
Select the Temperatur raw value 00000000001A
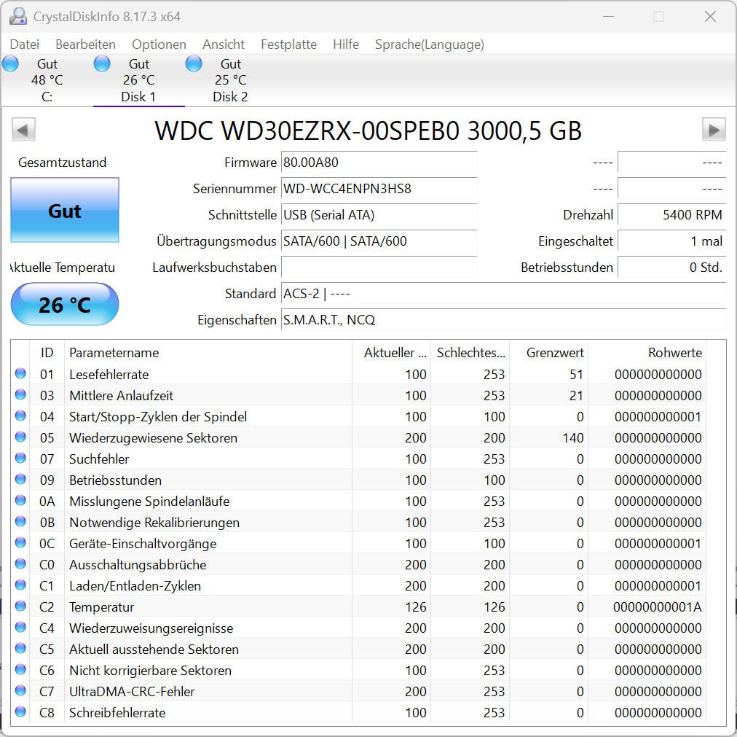(657, 607)
